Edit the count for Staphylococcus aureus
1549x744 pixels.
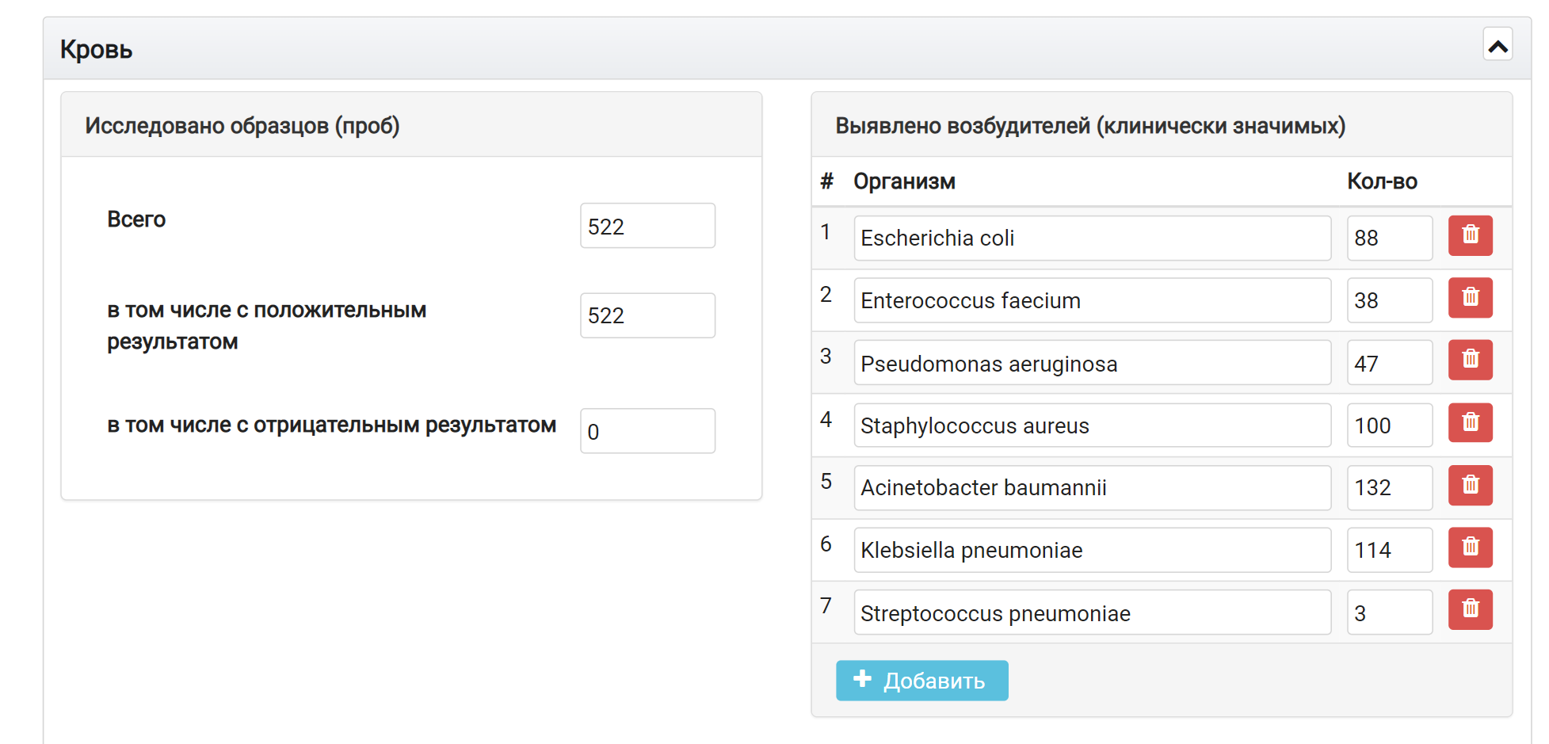1390,425
